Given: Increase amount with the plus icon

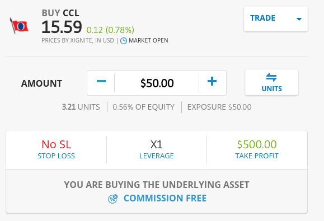Looking at the screenshot, I should [212, 81].
